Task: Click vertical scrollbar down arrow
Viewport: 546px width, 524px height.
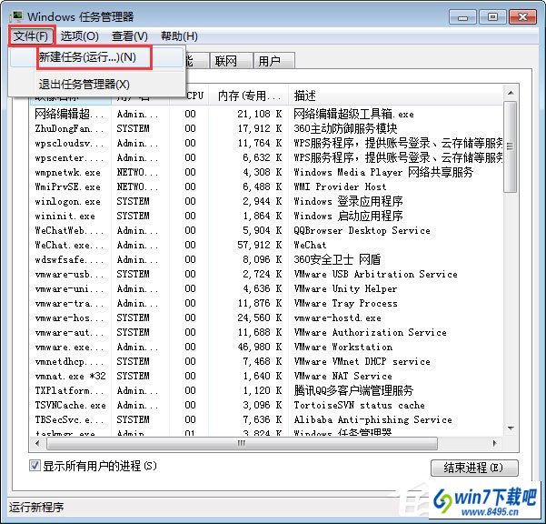Action: coord(511,428)
